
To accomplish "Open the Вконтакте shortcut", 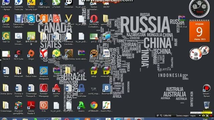I will [106, 89].
